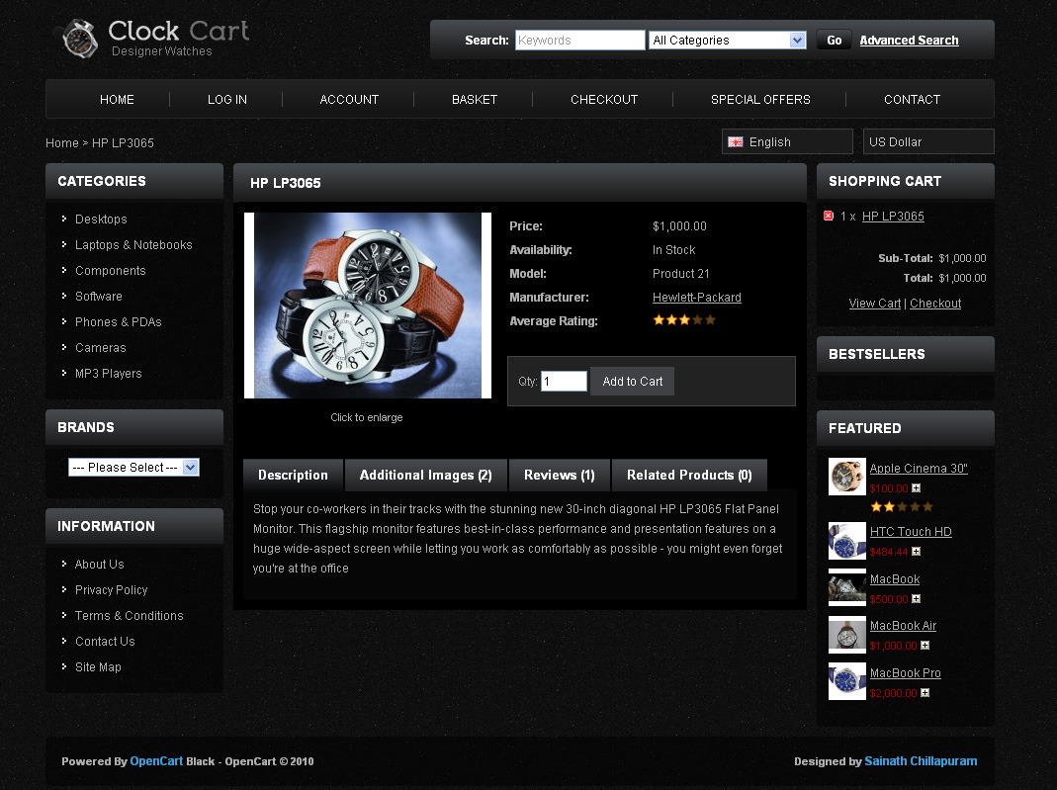Open MacBook featured thumbnail
The width and height of the screenshot is (1057, 790).
click(847, 587)
